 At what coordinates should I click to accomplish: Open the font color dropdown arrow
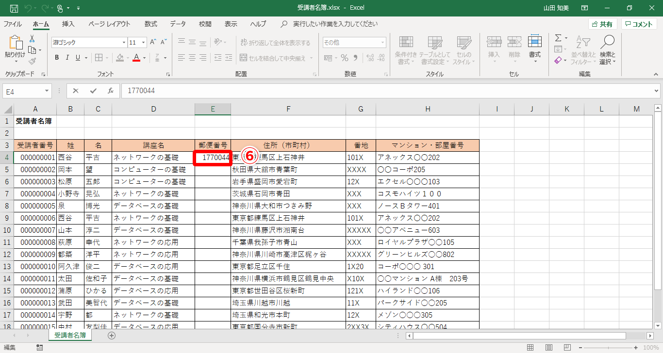click(x=145, y=58)
